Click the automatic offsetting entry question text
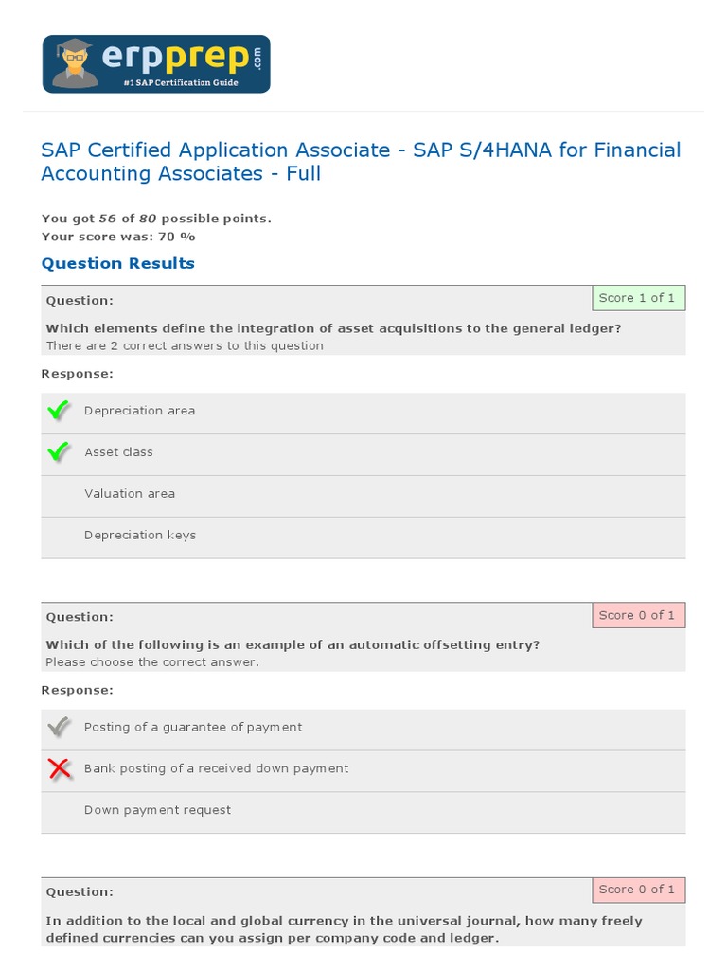Screen dimensions: 727x969 293,645
